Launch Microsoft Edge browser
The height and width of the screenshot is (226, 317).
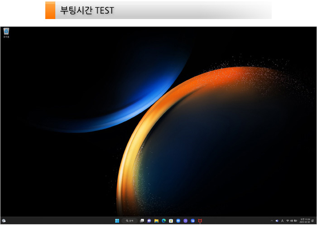click(x=163, y=221)
